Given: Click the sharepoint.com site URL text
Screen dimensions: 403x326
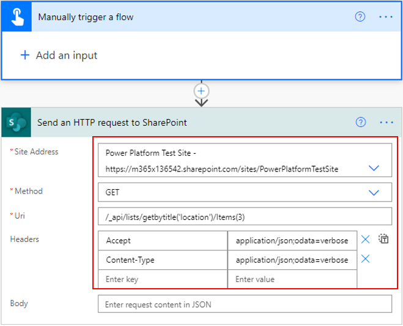Looking at the screenshot, I should pos(222,169).
